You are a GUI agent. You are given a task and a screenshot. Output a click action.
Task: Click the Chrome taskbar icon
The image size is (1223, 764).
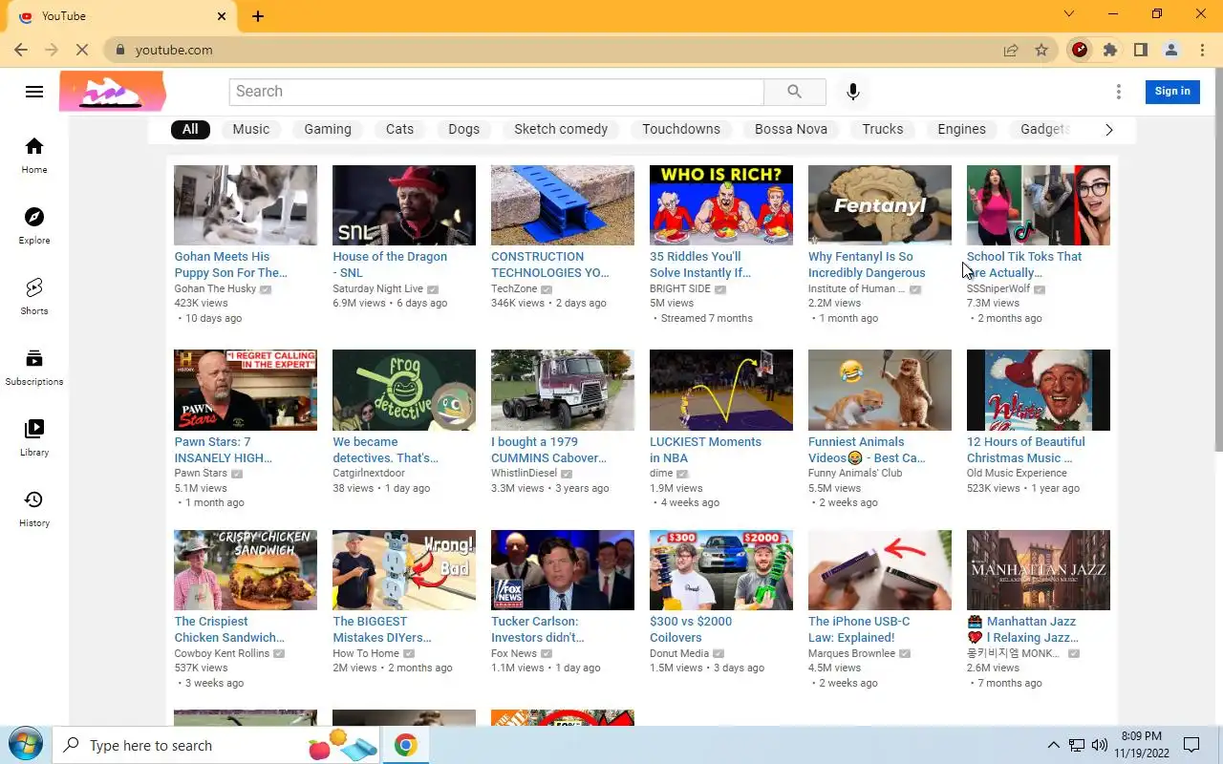[x=406, y=745]
